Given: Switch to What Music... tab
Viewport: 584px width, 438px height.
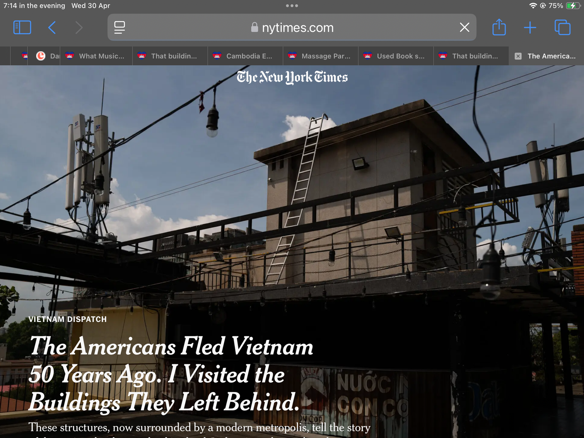Looking at the screenshot, I should (96, 56).
